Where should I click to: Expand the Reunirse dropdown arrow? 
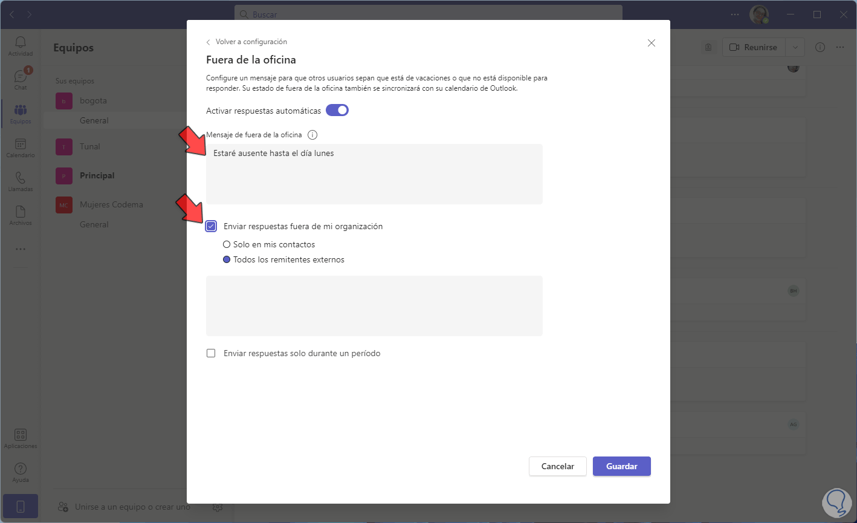[795, 47]
